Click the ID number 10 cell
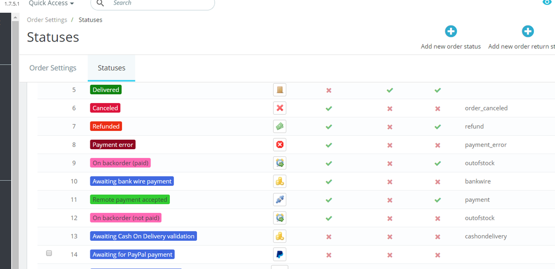Screen dimensions: 555x269 (x=74, y=181)
